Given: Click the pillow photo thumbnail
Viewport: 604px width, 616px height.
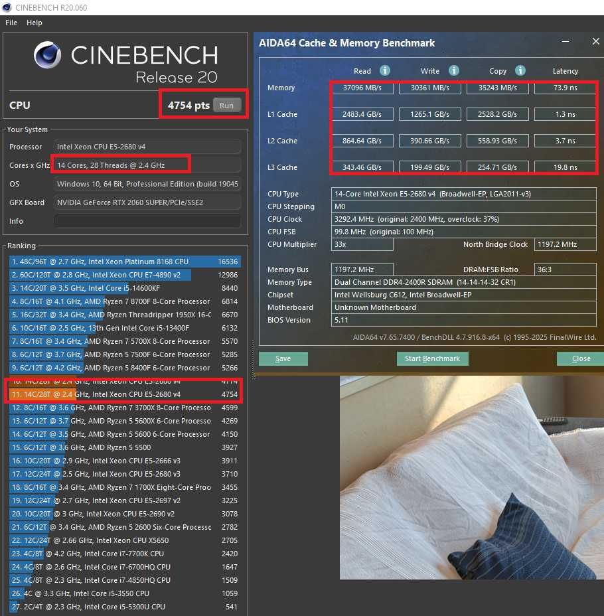Looking at the screenshot, I should pos(472,477).
